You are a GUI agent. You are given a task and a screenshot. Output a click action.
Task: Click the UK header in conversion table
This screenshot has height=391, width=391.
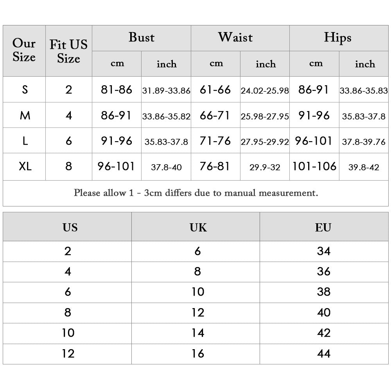[x=198, y=227]
